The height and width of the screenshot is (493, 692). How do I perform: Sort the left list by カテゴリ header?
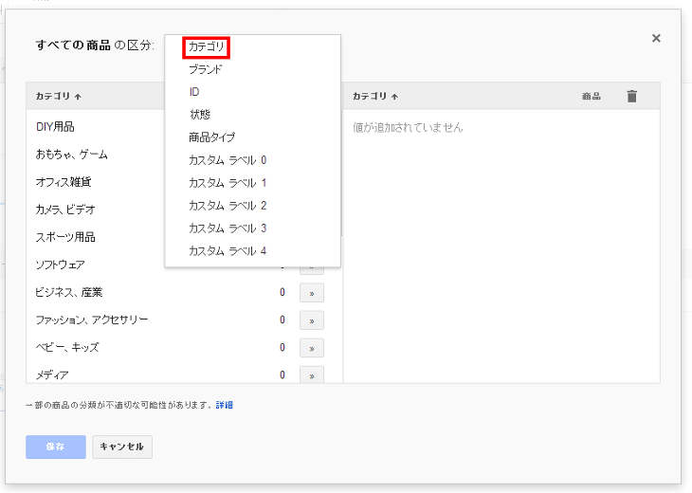click(x=59, y=97)
